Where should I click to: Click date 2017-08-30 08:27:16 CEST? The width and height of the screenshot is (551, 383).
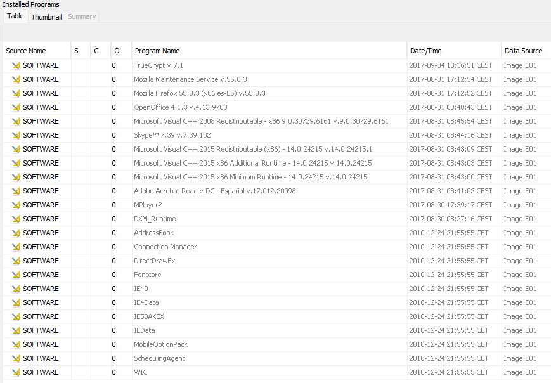tap(450, 219)
